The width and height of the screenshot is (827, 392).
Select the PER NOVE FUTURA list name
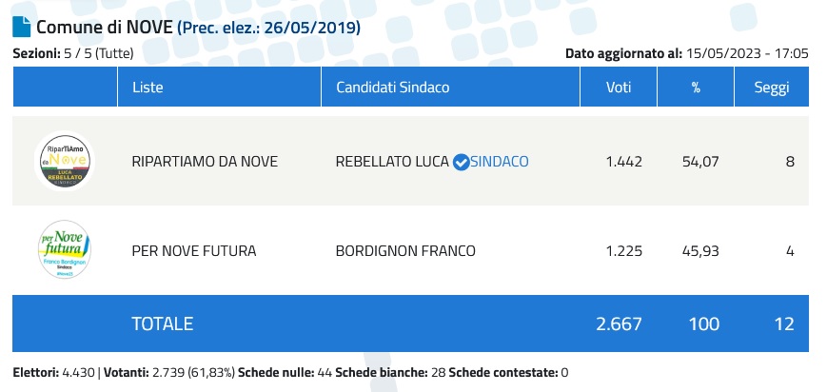(x=193, y=251)
